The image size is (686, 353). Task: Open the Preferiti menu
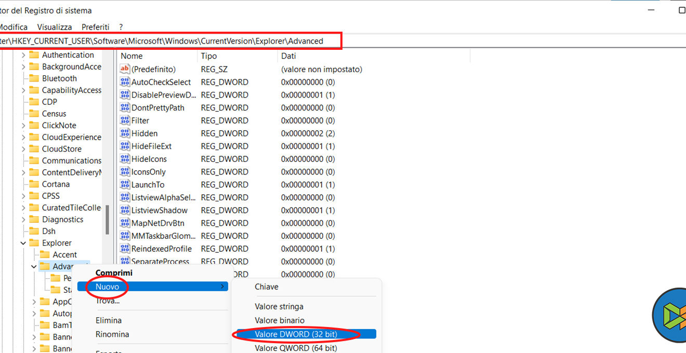click(x=95, y=27)
